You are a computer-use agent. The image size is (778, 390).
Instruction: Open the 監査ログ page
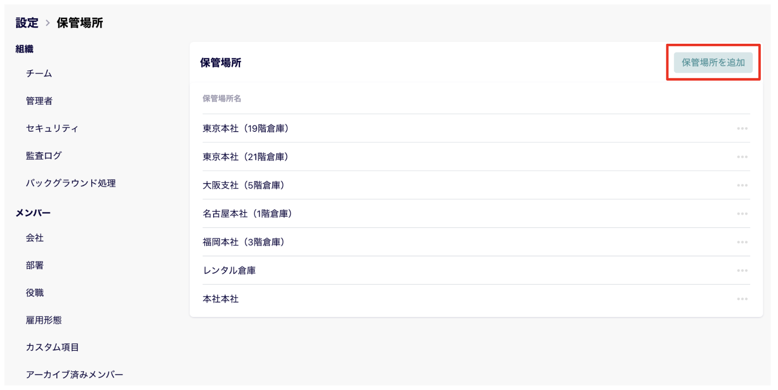pos(44,156)
